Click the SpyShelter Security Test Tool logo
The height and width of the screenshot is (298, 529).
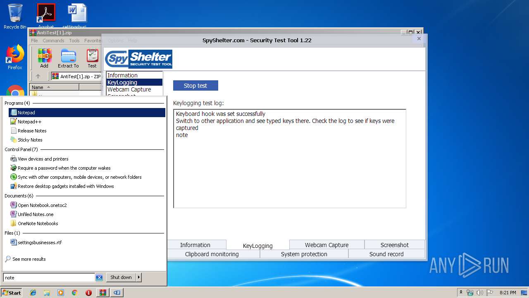138,59
